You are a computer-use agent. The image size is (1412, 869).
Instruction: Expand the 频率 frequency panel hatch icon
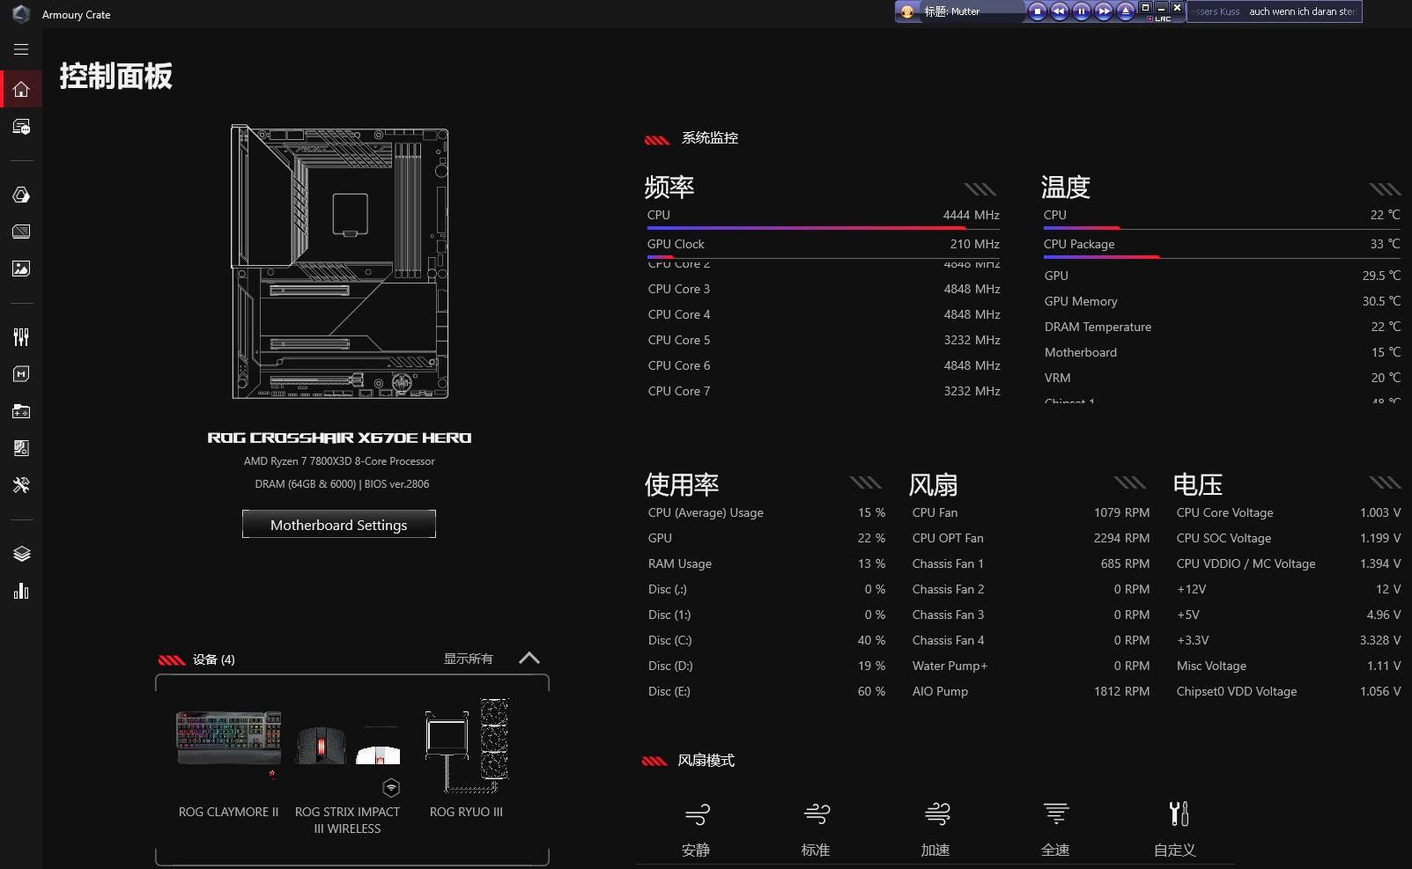click(x=980, y=188)
